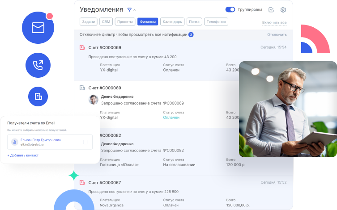The width and height of the screenshot is (337, 210).
Task: Click Денис Федоренко name above №С000069 request
Action: coord(117,97)
